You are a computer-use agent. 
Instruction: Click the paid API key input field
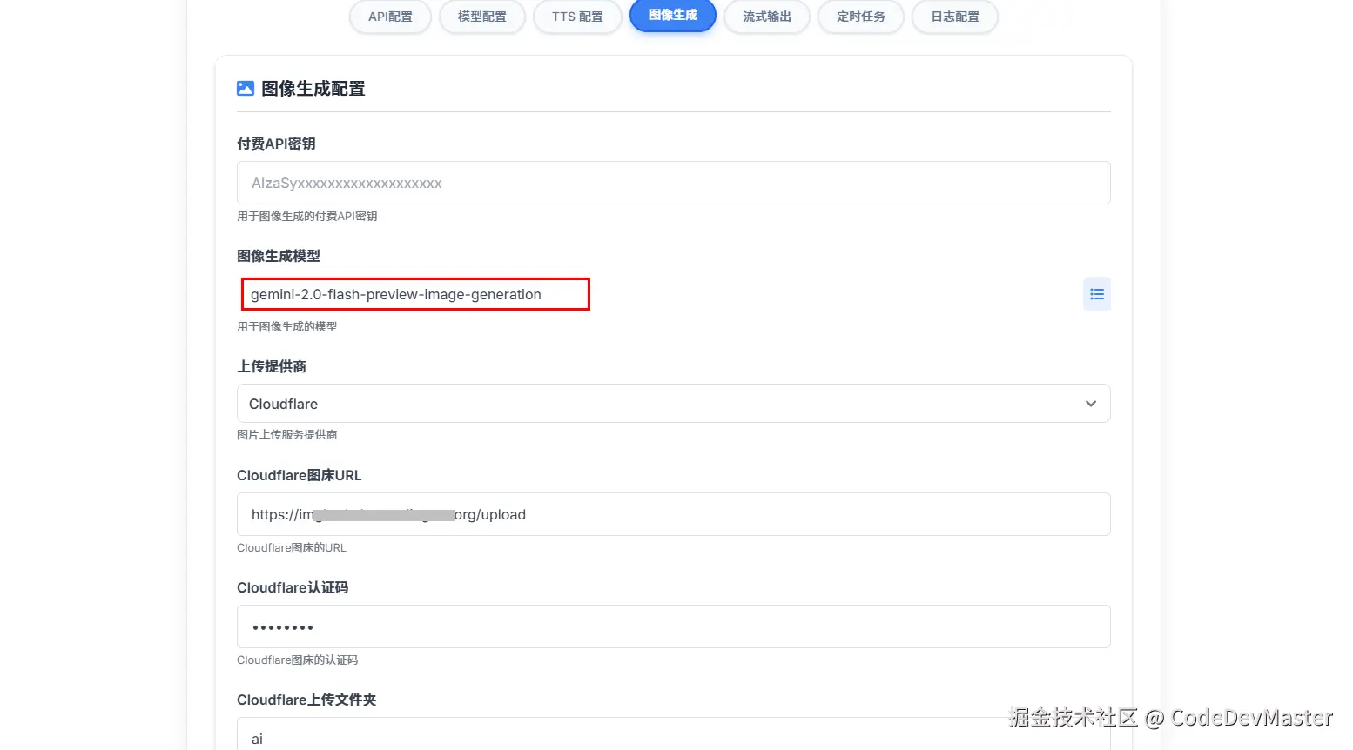673,183
